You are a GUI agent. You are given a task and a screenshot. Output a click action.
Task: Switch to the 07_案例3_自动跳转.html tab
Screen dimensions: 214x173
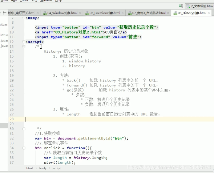149,13
